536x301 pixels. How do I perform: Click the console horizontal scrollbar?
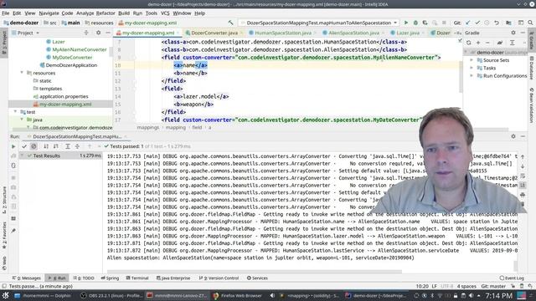tap(255, 272)
